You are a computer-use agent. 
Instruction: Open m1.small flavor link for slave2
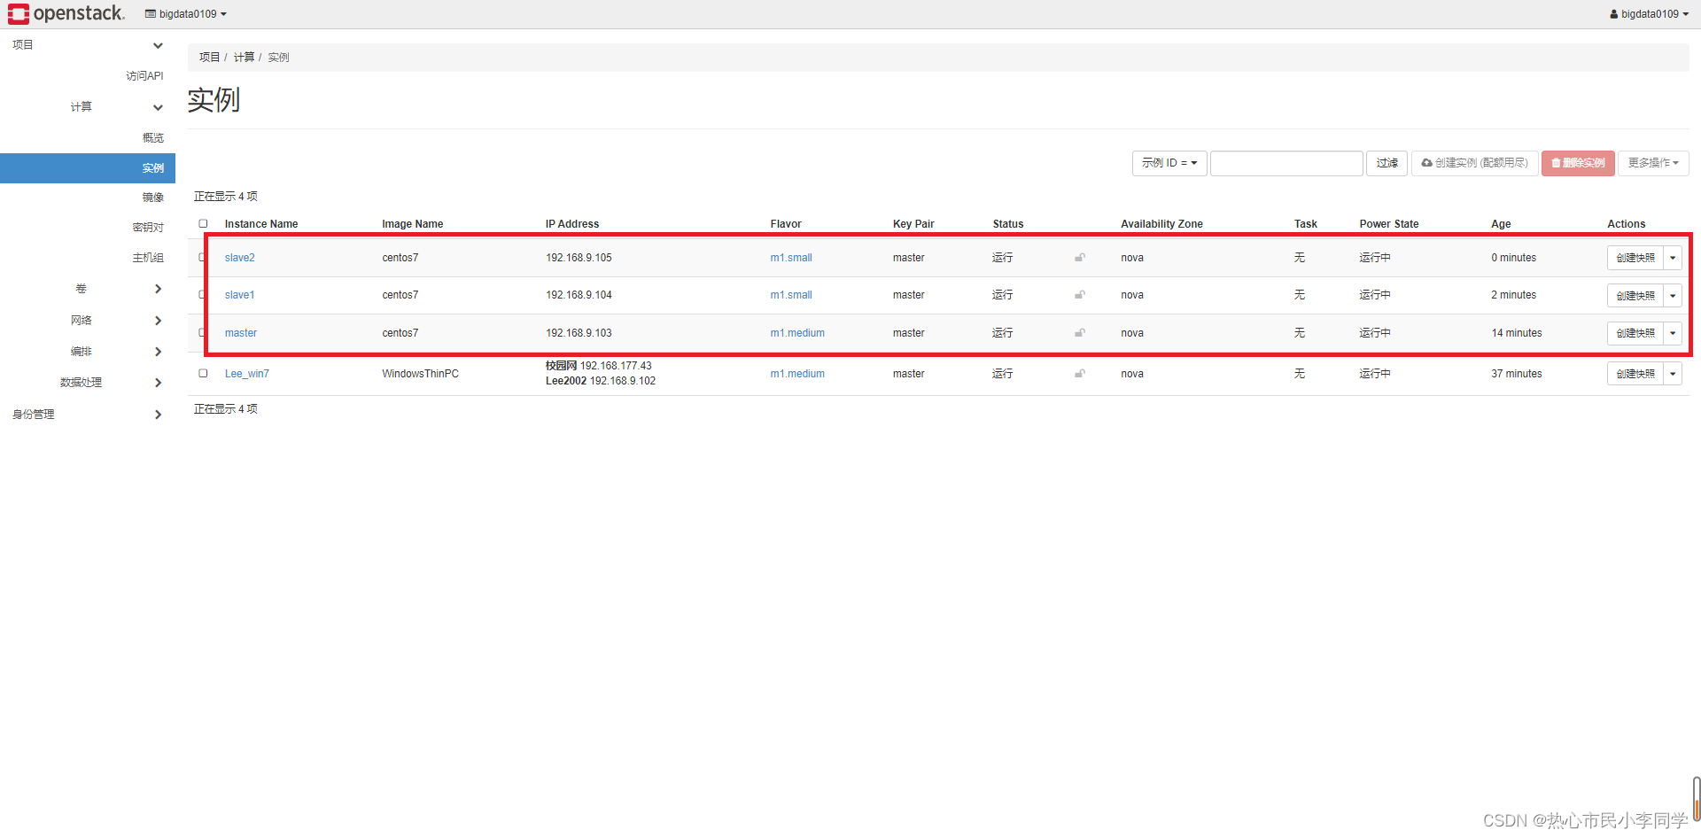tap(791, 258)
